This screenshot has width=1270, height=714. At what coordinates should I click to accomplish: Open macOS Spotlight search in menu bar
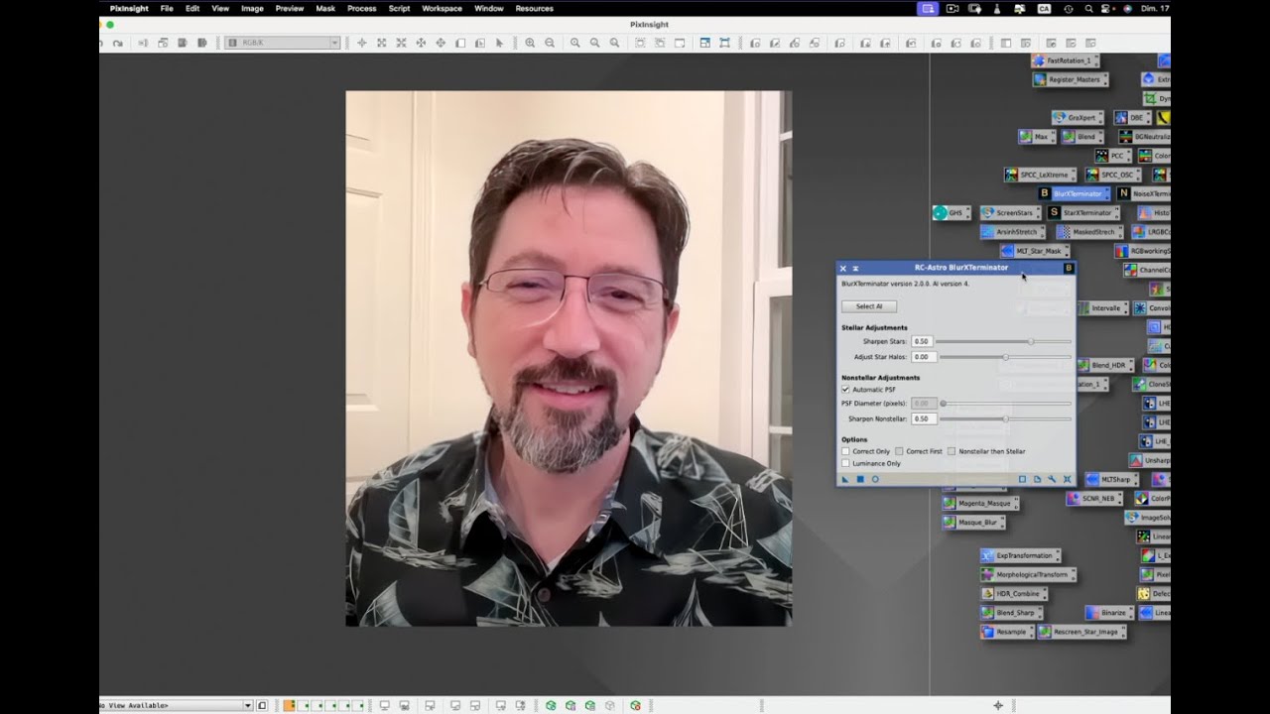(x=1088, y=8)
